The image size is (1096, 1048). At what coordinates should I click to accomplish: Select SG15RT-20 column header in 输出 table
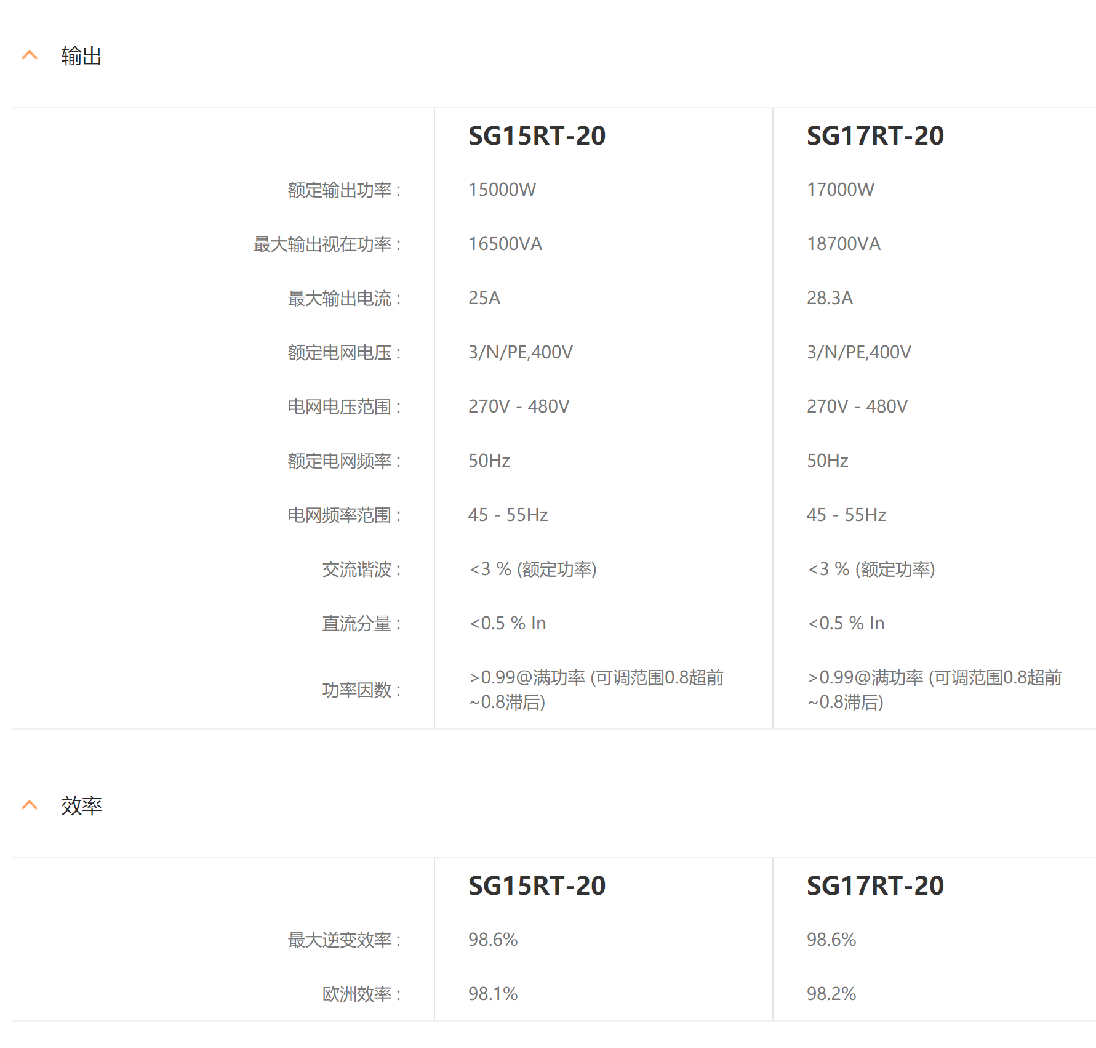pos(537,136)
